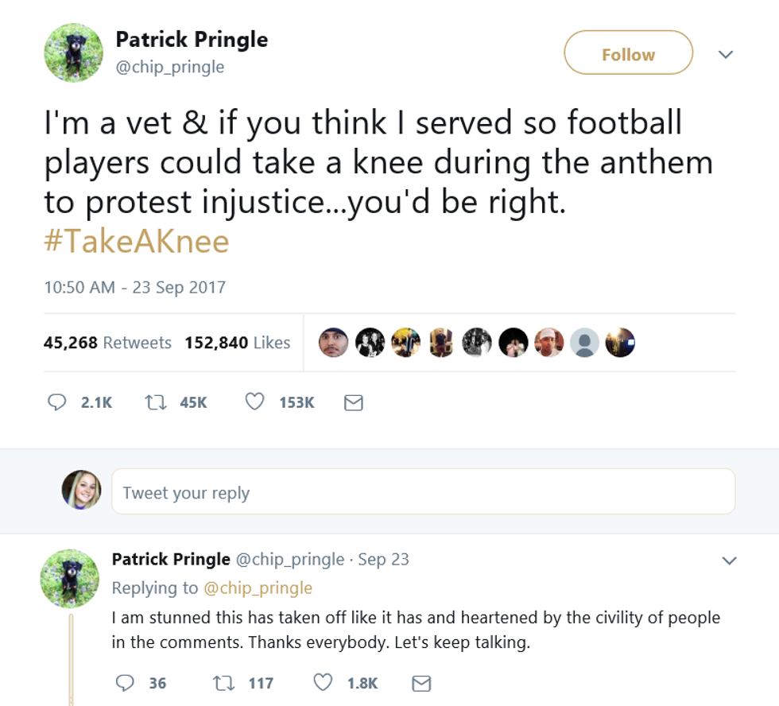The image size is (779, 706).
Task: Send main tweet via direct message envelope
Action: pyautogui.click(x=353, y=403)
